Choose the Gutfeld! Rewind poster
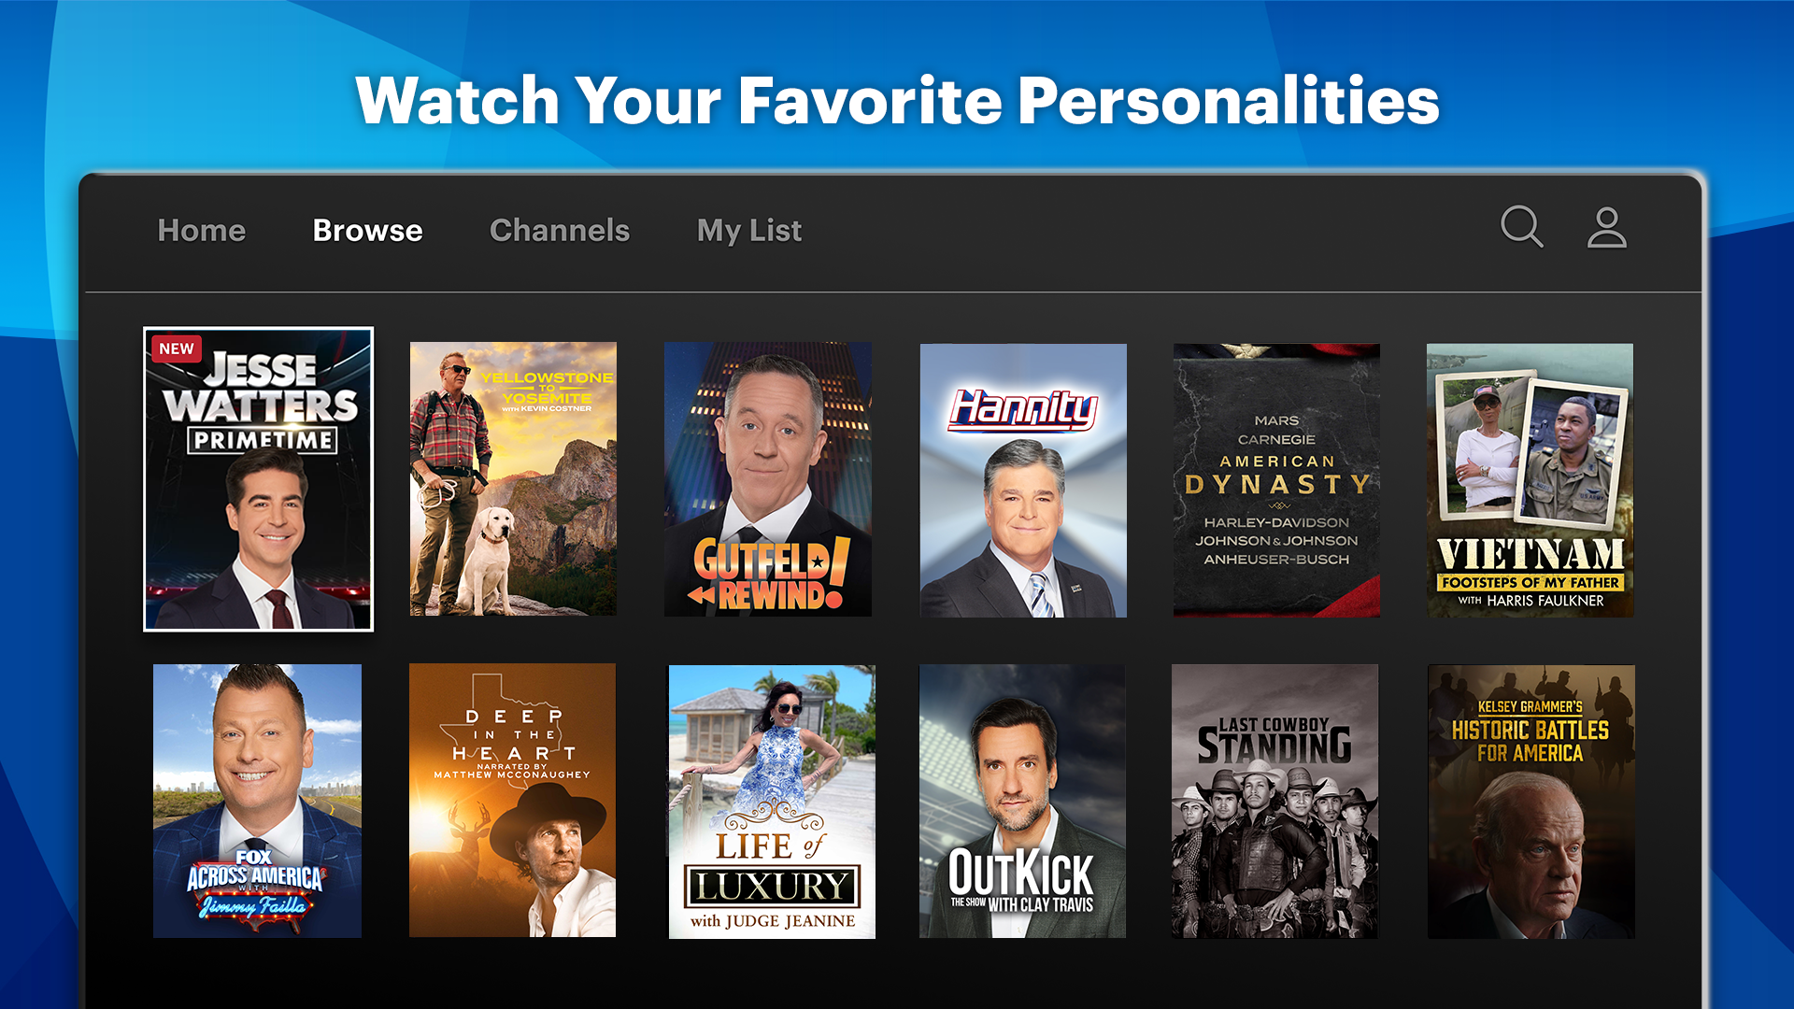 click(768, 478)
